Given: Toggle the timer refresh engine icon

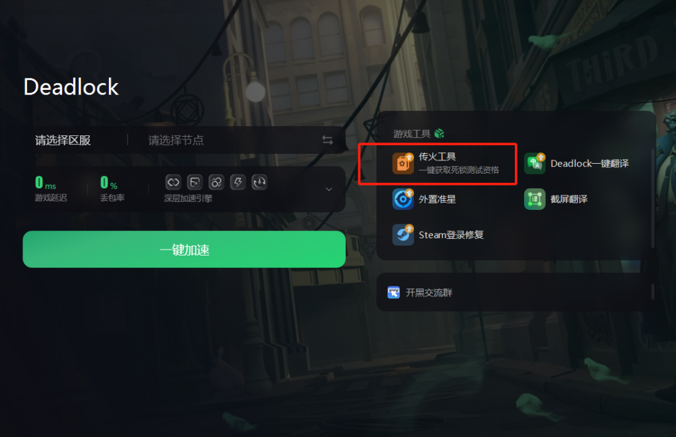Looking at the screenshot, I should 259,182.
